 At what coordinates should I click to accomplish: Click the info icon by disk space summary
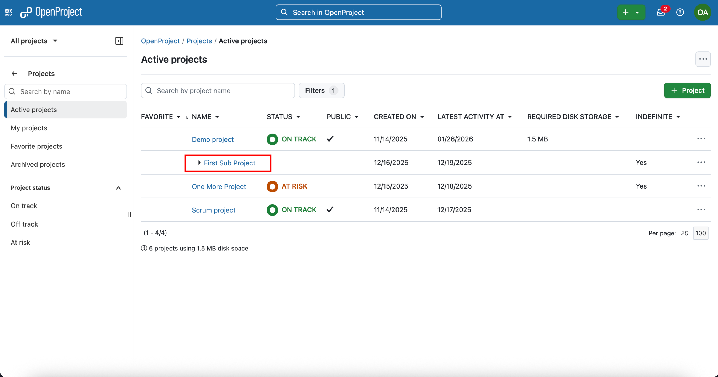(x=144, y=248)
